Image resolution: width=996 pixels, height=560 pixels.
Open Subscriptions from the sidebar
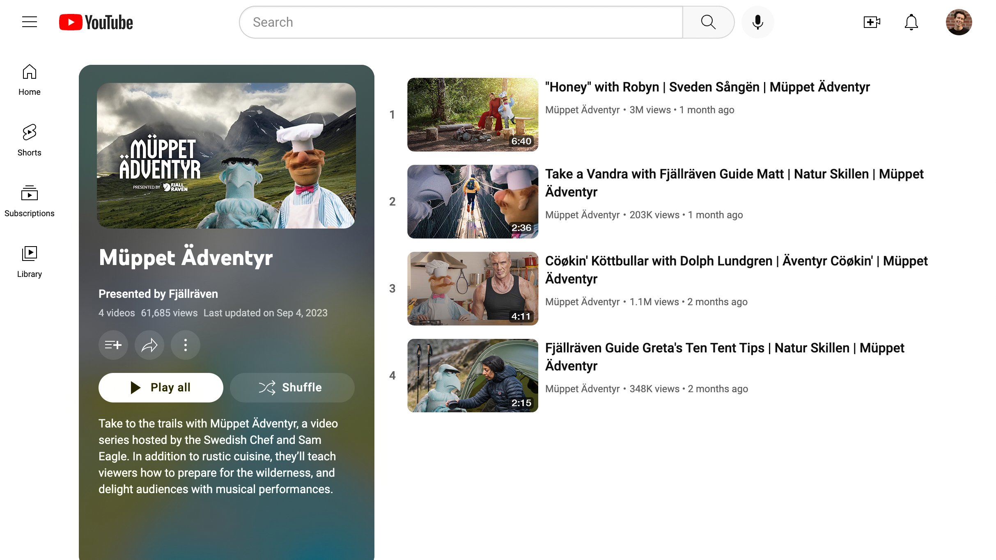pyautogui.click(x=30, y=201)
